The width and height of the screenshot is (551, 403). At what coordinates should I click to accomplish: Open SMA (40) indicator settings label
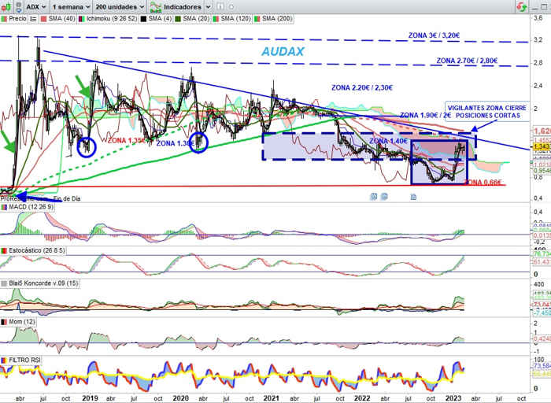point(61,19)
